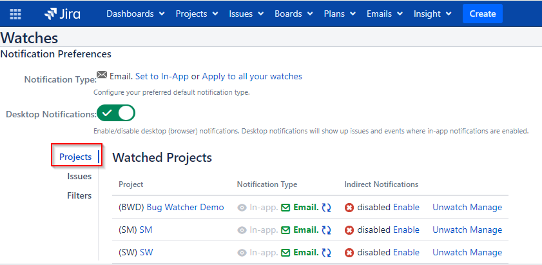Click red disabled icon in Bug Watcher Demo row

[349, 208]
